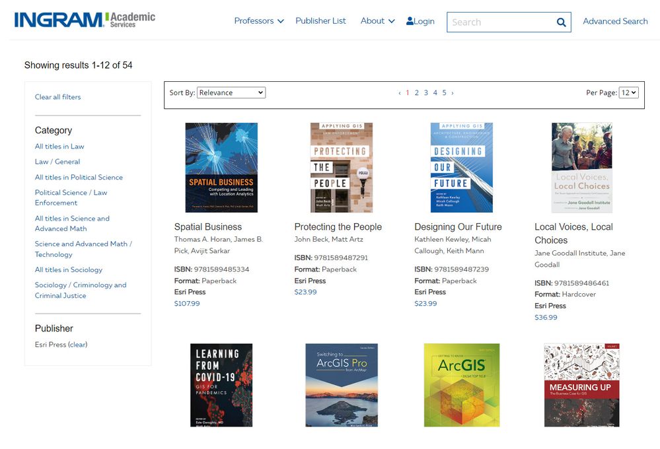Click Clear all filters
Image resolution: width=660 pixels, height=449 pixels.
click(57, 96)
